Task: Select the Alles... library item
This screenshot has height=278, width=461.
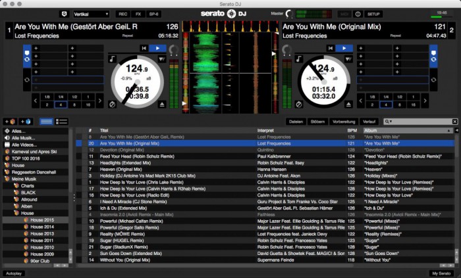Action: 36,131
